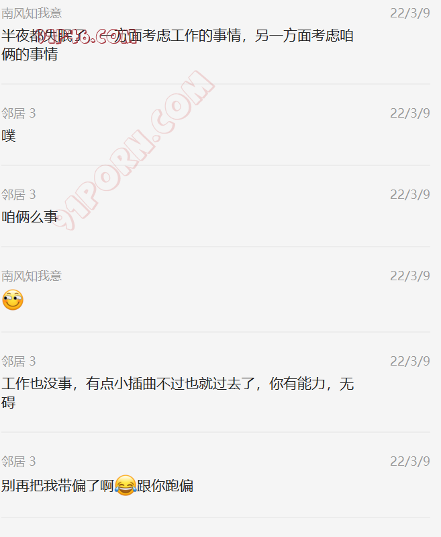
Task: Select message 别再把我带偏了啊
Action: [x=58, y=486]
